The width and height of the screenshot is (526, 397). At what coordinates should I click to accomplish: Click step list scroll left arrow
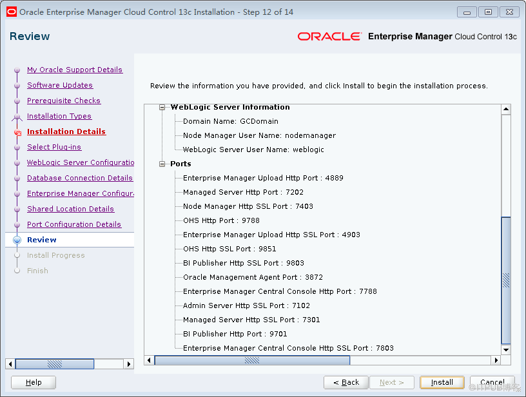(x=10, y=364)
